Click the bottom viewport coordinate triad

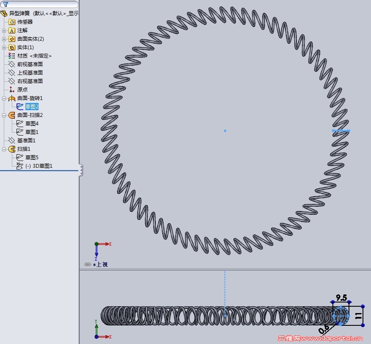tap(102, 330)
